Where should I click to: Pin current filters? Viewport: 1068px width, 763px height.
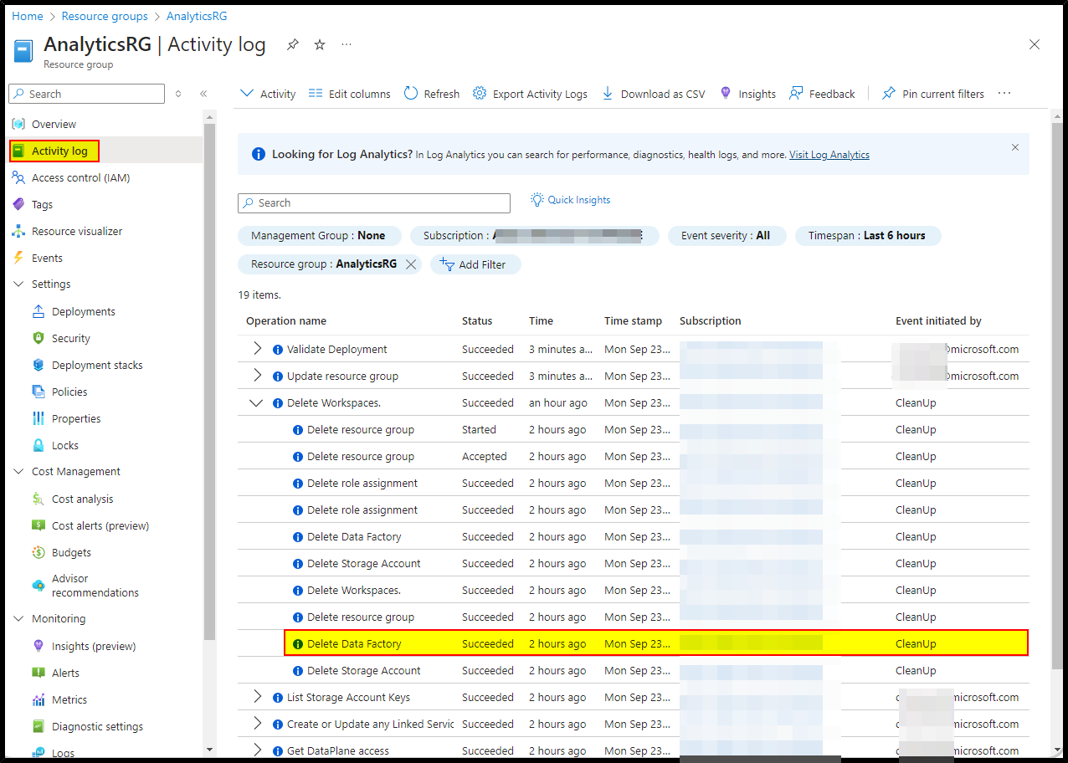[x=933, y=94]
